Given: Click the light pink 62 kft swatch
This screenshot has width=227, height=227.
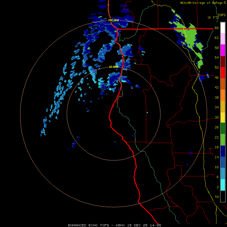Looking at the screenshot, I should (223, 39).
